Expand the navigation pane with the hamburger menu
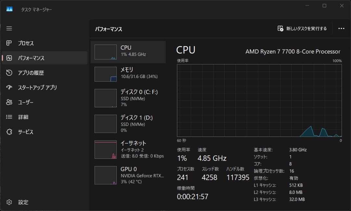Viewport: 351px width, 211px height. click(x=9, y=29)
